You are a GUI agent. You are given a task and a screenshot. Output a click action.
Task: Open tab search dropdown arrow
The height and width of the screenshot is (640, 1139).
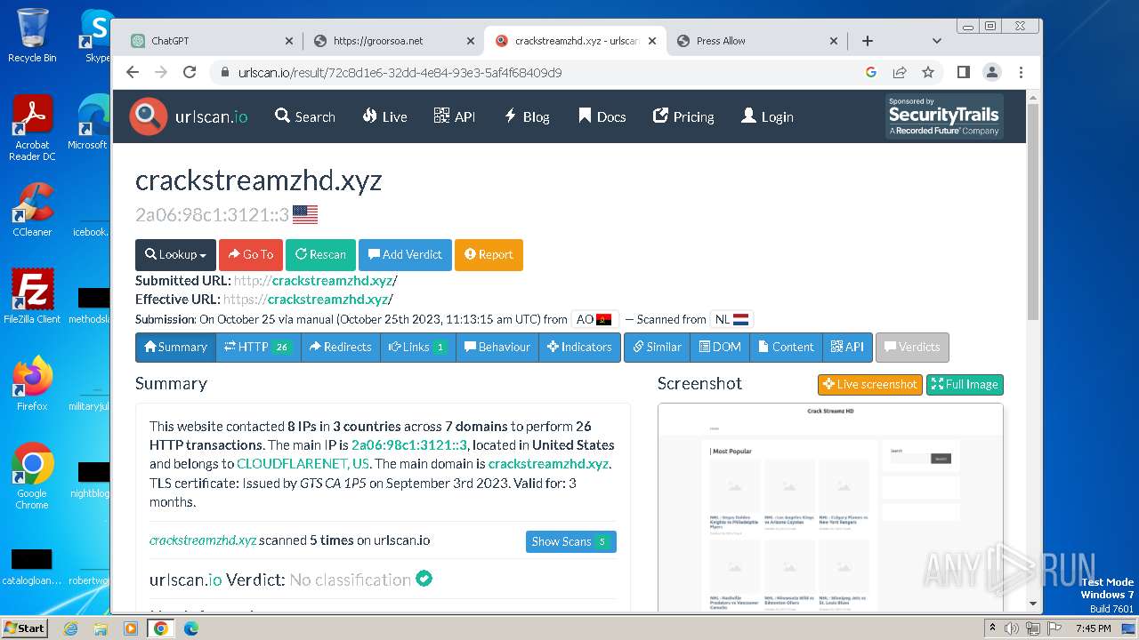(x=936, y=41)
